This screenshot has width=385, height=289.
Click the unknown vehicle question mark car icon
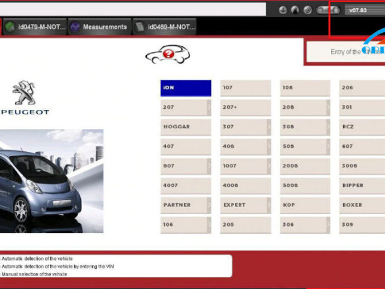pos(168,54)
